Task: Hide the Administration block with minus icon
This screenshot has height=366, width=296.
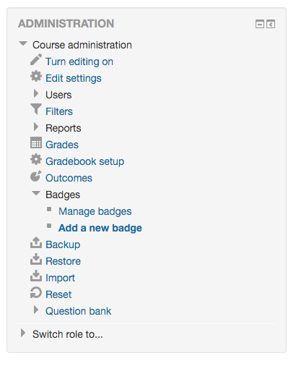Action: pyautogui.click(x=260, y=24)
